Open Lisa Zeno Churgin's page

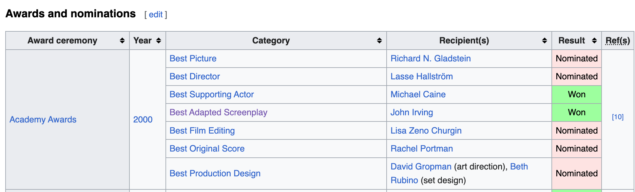(426, 131)
